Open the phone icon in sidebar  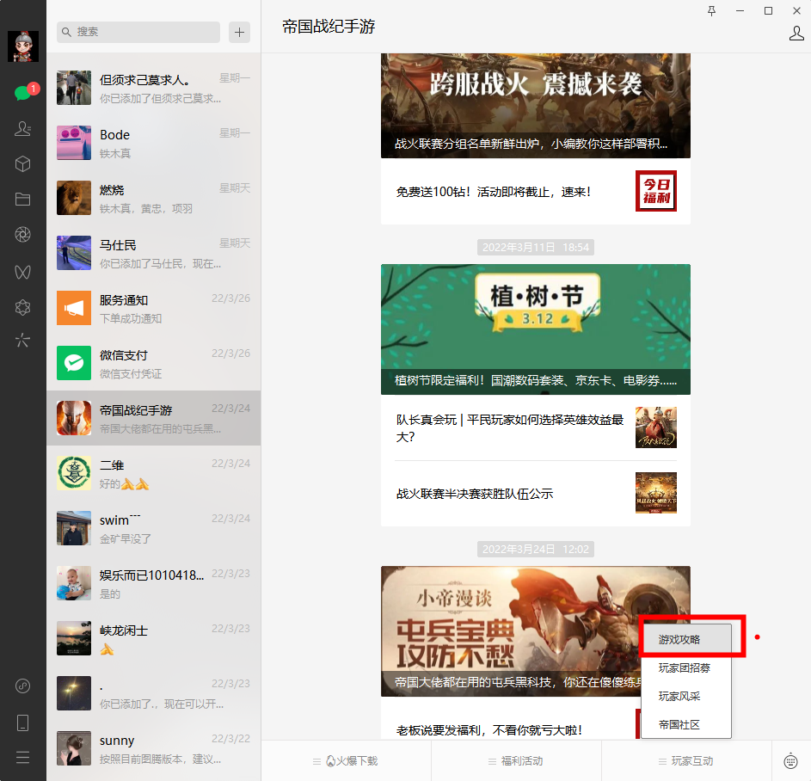[22, 723]
